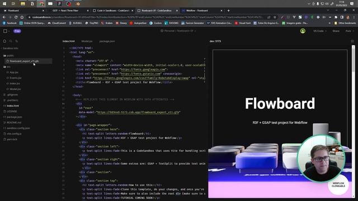Open the Git source control sidebar icon

[x=16, y=41]
